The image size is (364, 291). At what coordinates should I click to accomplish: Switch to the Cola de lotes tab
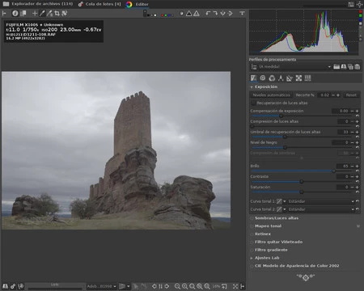coord(99,4)
